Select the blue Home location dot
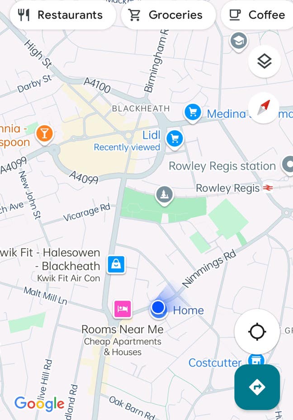Screen dimensions: 293x420 [x=158, y=308]
